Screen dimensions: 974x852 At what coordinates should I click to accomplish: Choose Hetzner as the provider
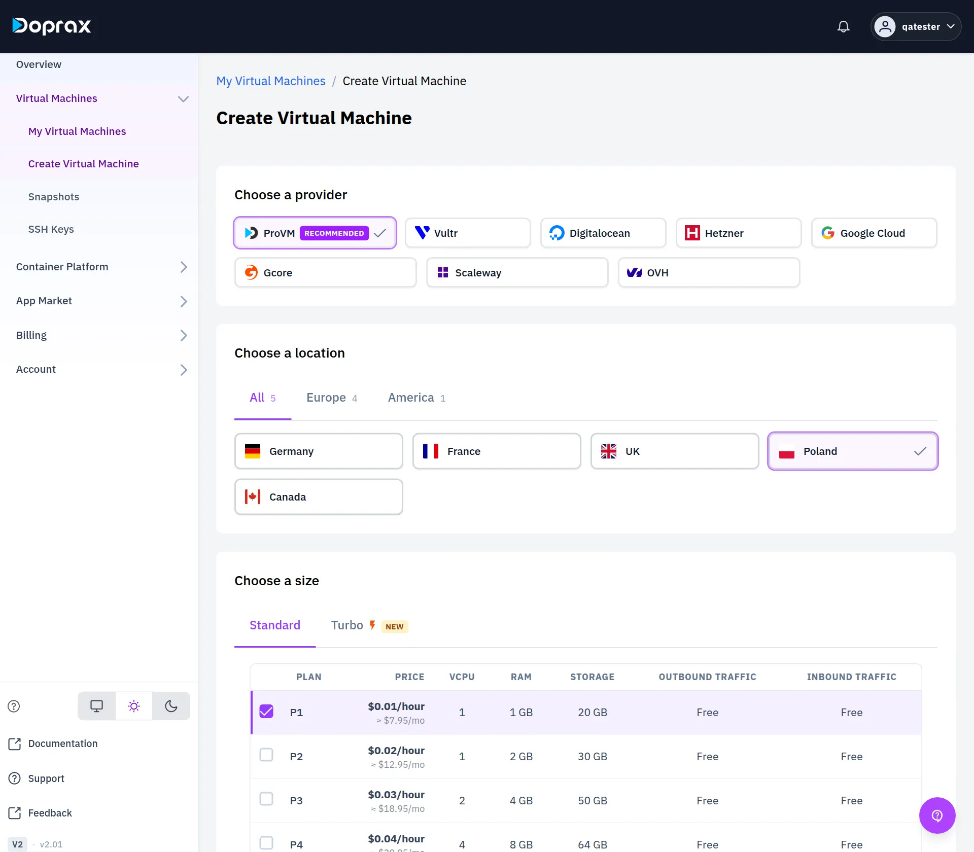[x=739, y=233]
